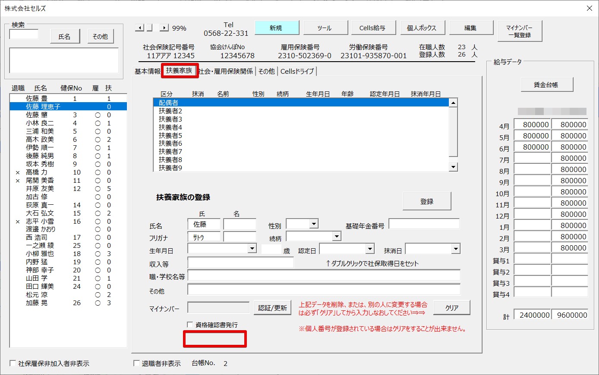Open 社会・雇用保険関係 tab

point(226,71)
